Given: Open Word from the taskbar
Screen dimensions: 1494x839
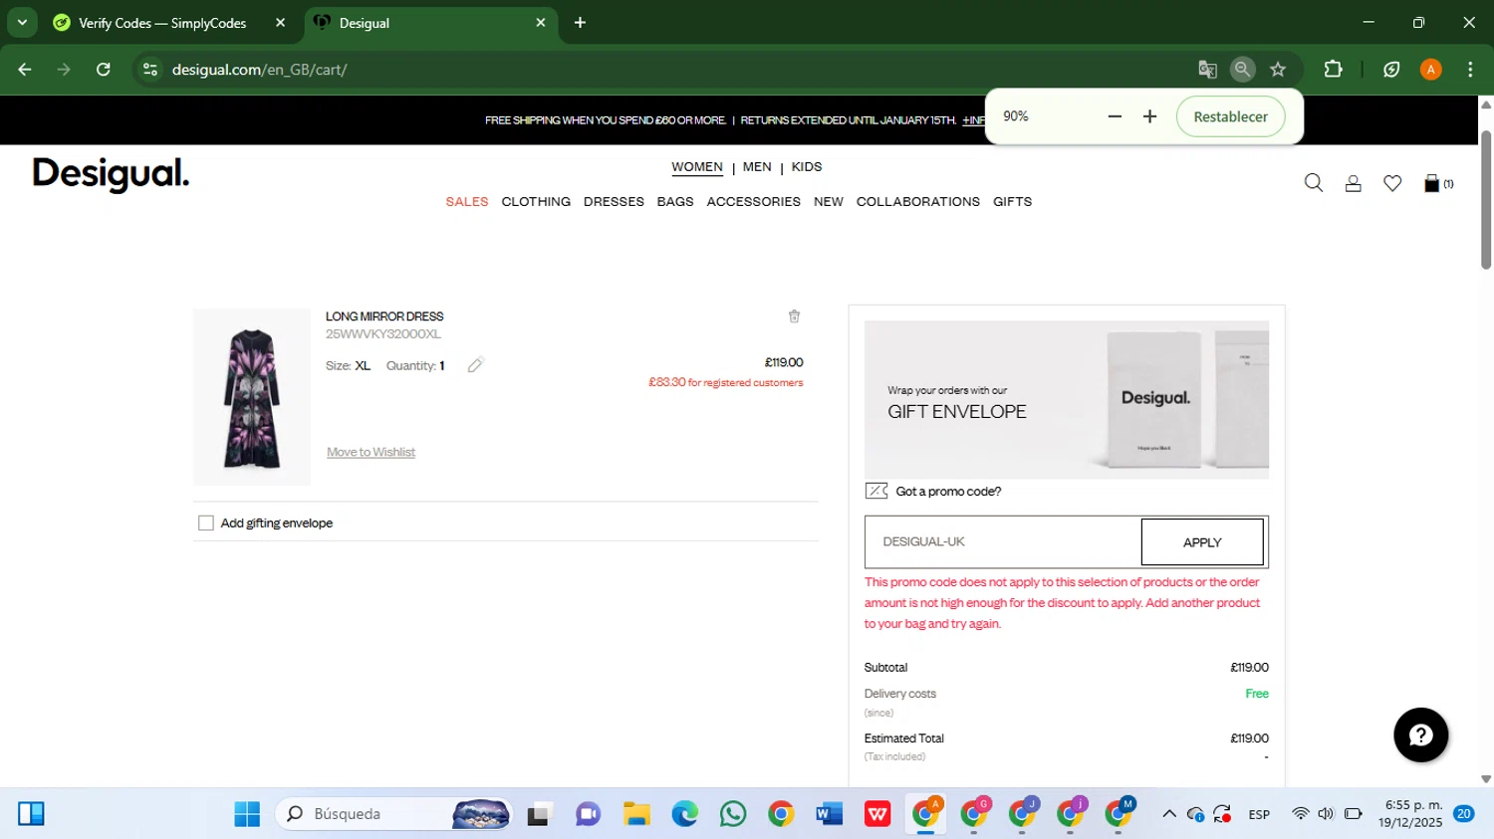Looking at the screenshot, I should (x=829, y=814).
